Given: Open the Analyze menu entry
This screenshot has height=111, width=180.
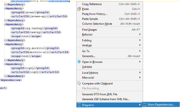Looking at the screenshot, I should 110,45.
